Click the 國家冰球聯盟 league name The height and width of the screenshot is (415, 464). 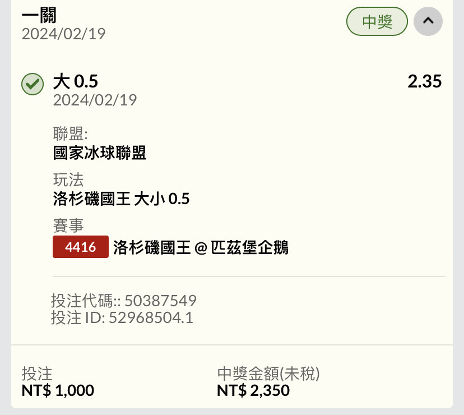pyautogui.click(x=100, y=153)
